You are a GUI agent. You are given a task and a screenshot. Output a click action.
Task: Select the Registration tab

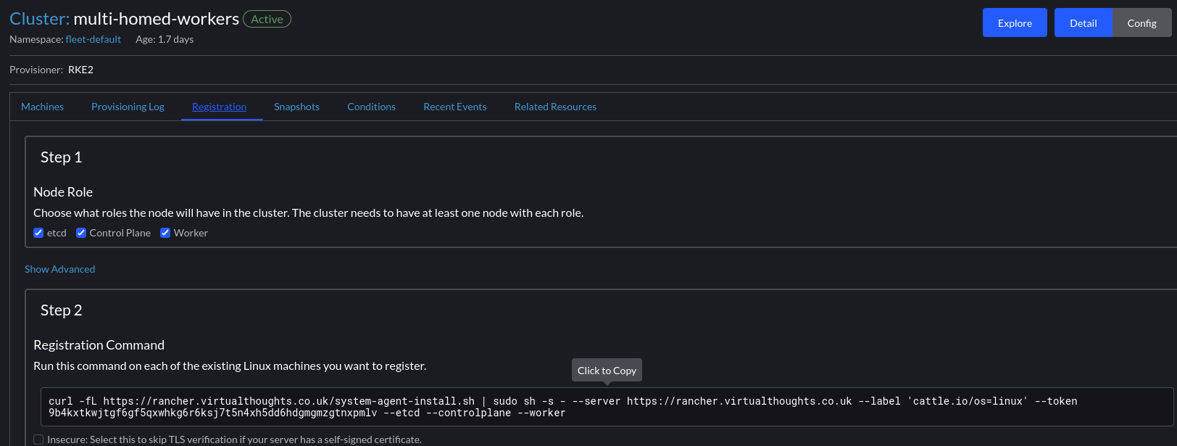[x=219, y=107]
